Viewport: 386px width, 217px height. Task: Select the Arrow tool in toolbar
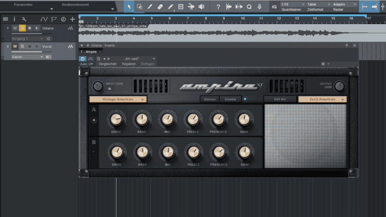(x=129, y=7)
